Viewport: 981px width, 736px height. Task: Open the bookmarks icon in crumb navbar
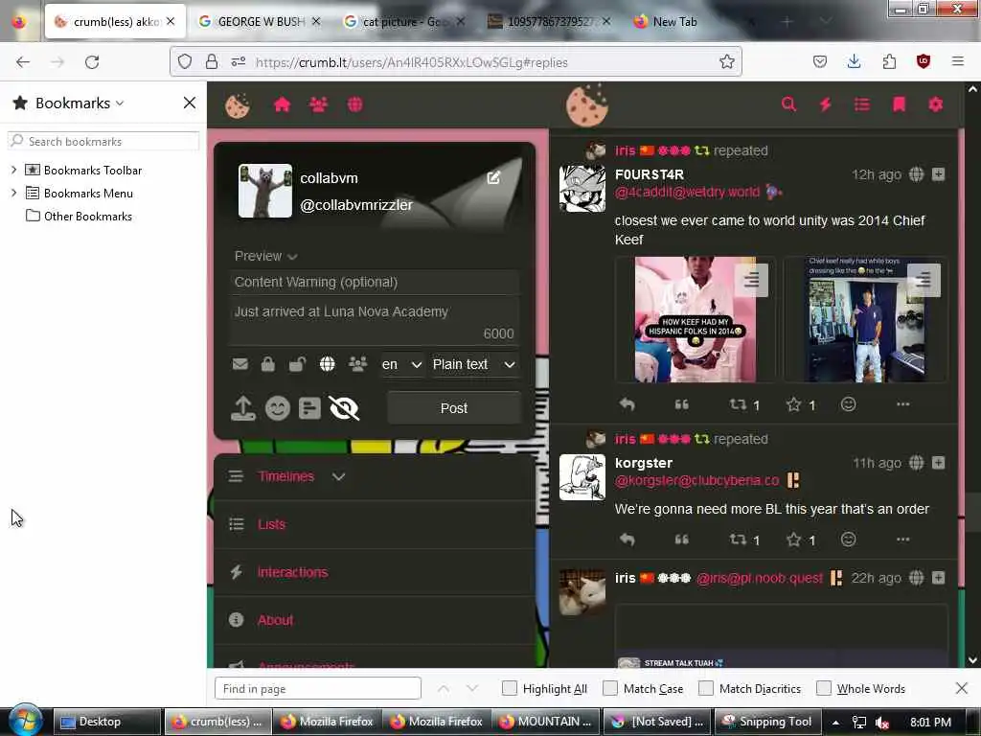(x=899, y=104)
